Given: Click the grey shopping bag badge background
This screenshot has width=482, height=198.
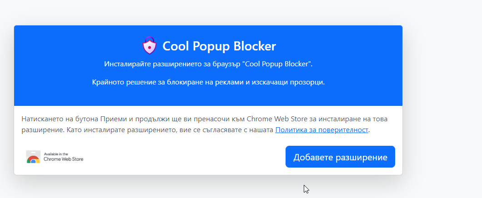Looking at the screenshot, I should pyautogui.click(x=33, y=157).
